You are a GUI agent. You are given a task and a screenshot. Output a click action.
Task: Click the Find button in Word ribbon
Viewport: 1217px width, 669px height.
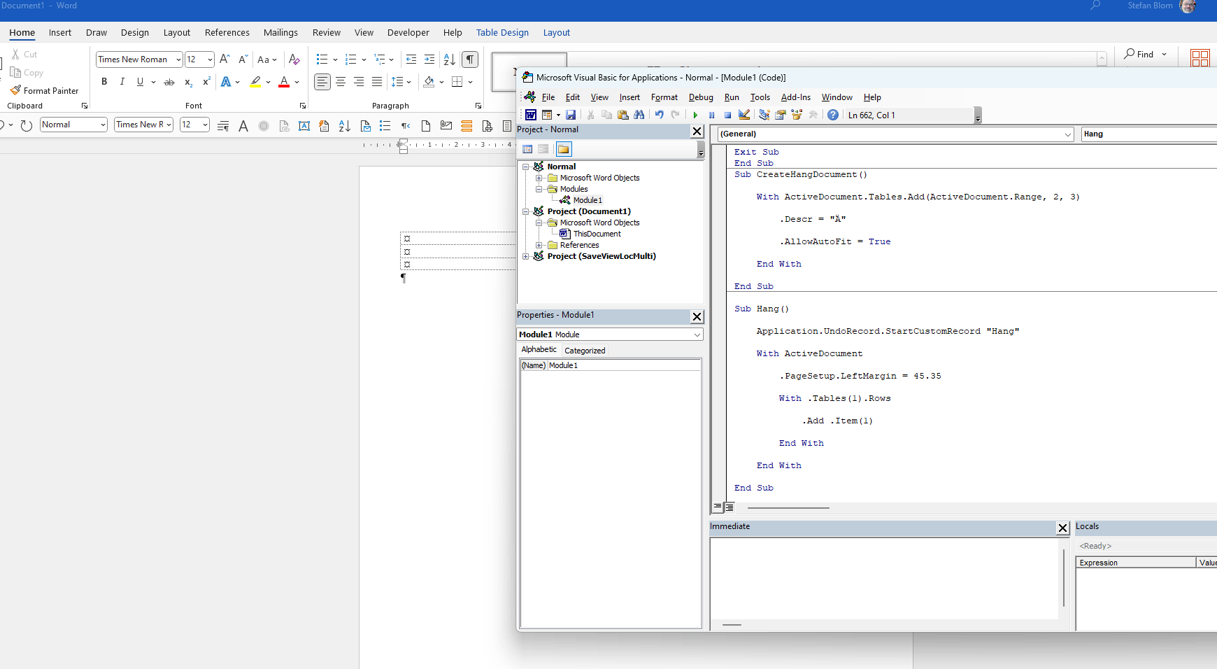(x=1139, y=55)
